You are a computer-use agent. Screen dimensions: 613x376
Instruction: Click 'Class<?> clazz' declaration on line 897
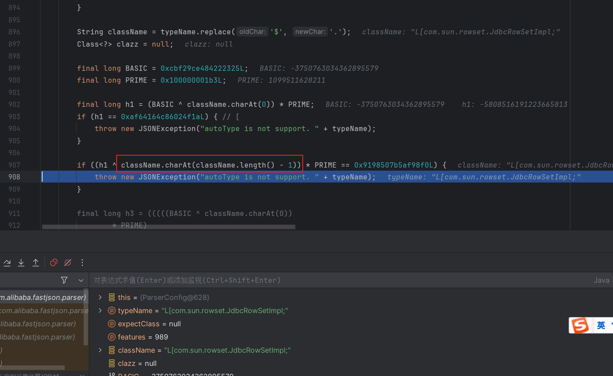108,44
